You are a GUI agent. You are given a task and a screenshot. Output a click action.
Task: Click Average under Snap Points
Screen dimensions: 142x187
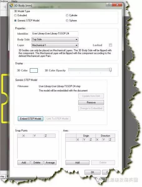[x=50, y=163]
